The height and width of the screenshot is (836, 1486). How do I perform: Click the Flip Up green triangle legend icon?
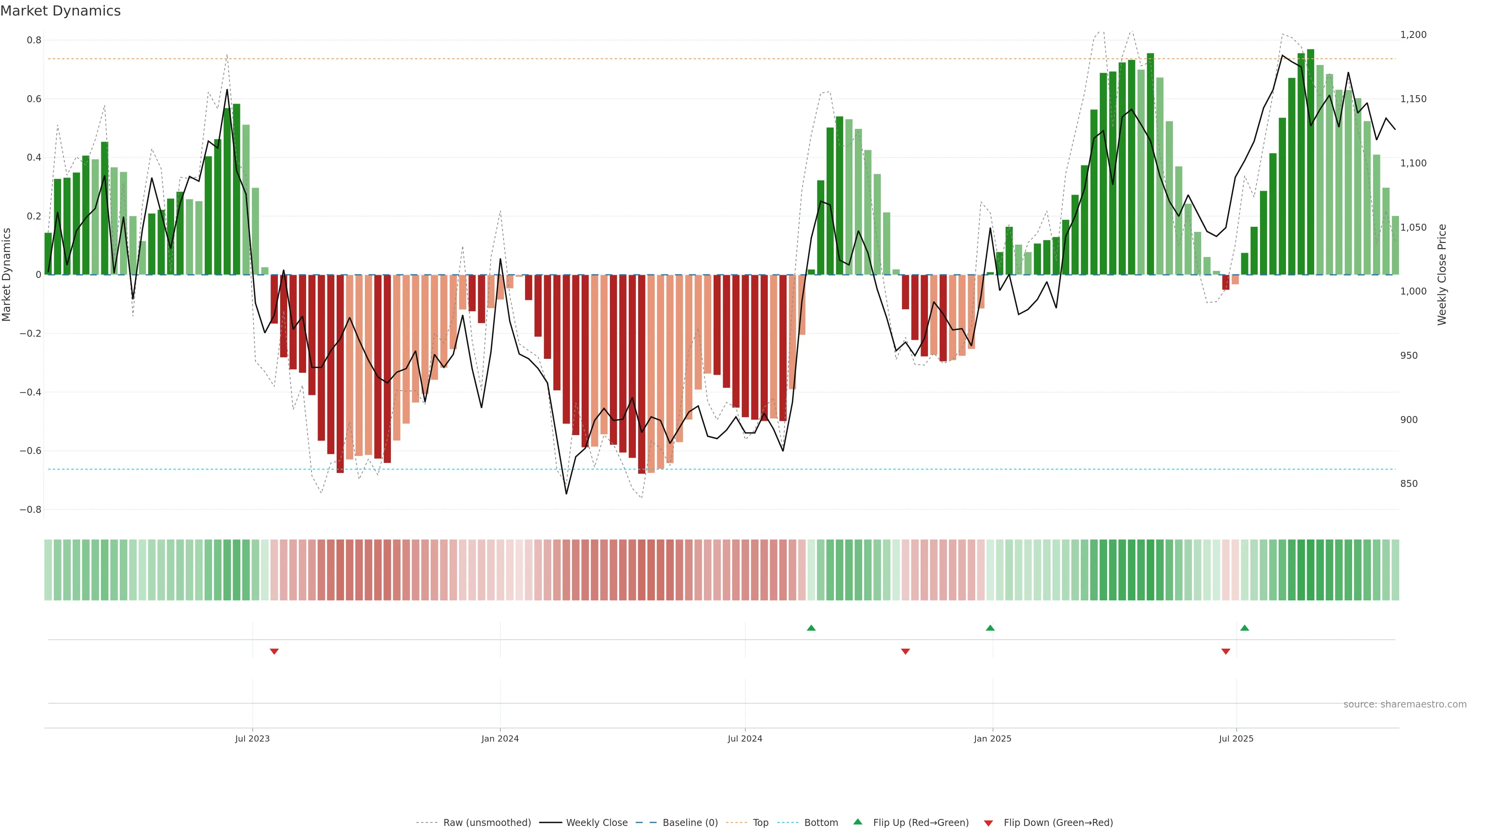[858, 822]
